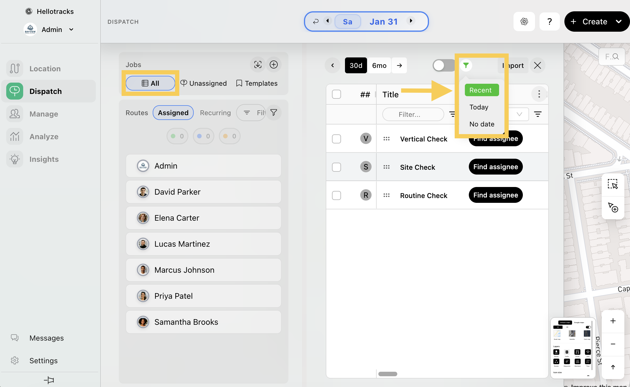Tick the Site Check job checkbox
Image resolution: width=630 pixels, height=387 pixels.
[336, 167]
